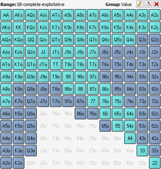Select the unselected 75o hand
Viewport: 161px width, 169px height.
click(x=93, y=126)
